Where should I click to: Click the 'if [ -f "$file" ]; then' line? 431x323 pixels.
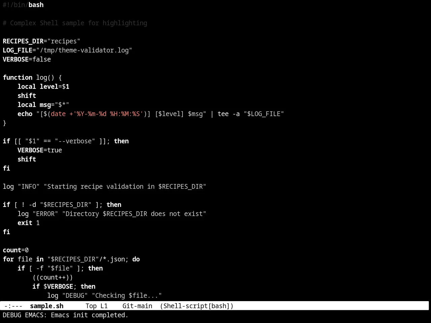[60, 268]
